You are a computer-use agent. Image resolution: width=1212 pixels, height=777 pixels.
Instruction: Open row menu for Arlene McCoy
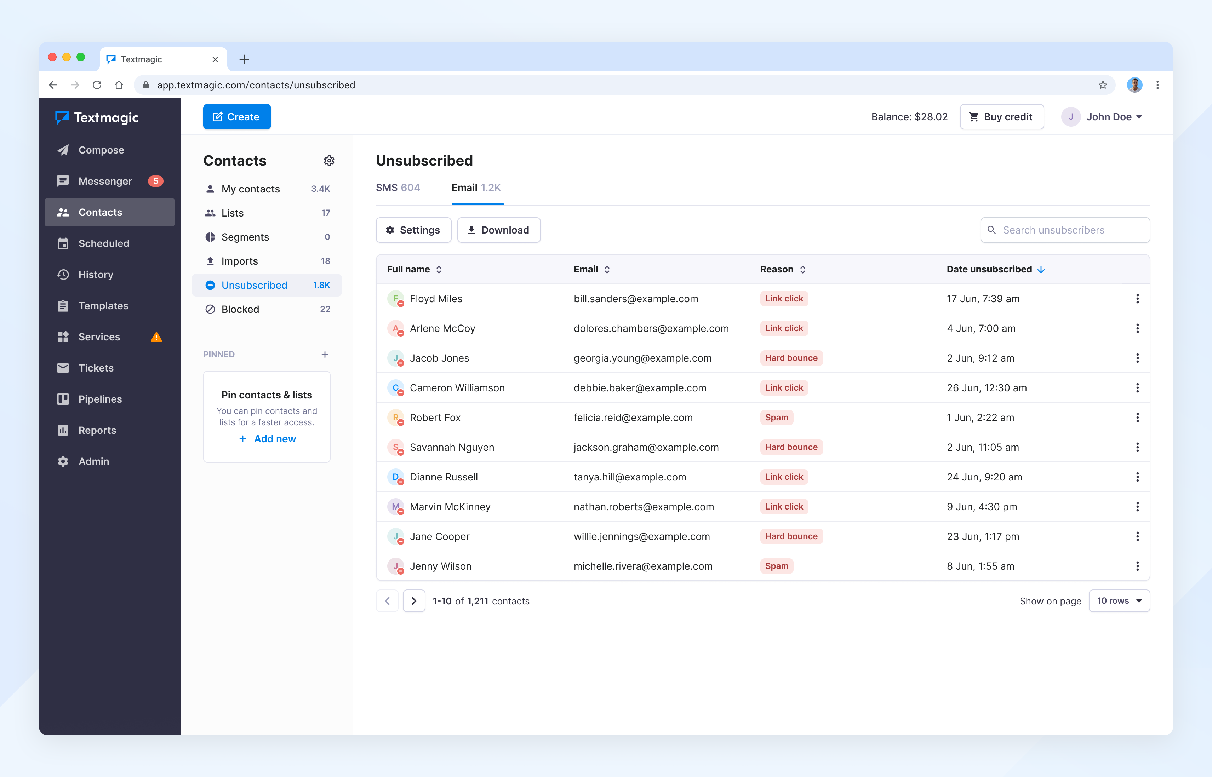[x=1137, y=328]
